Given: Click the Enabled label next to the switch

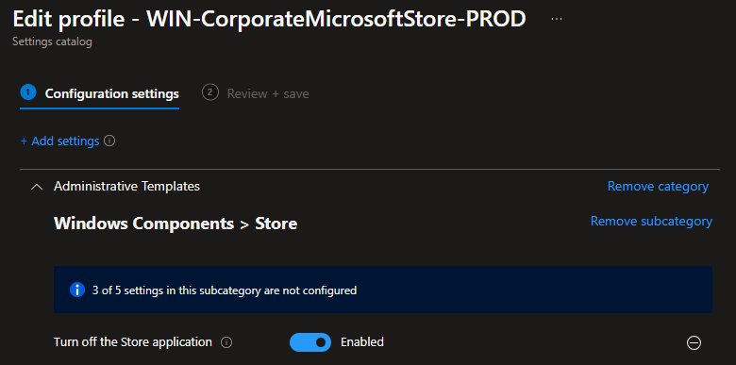Looking at the screenshot, I should (362, 342).
